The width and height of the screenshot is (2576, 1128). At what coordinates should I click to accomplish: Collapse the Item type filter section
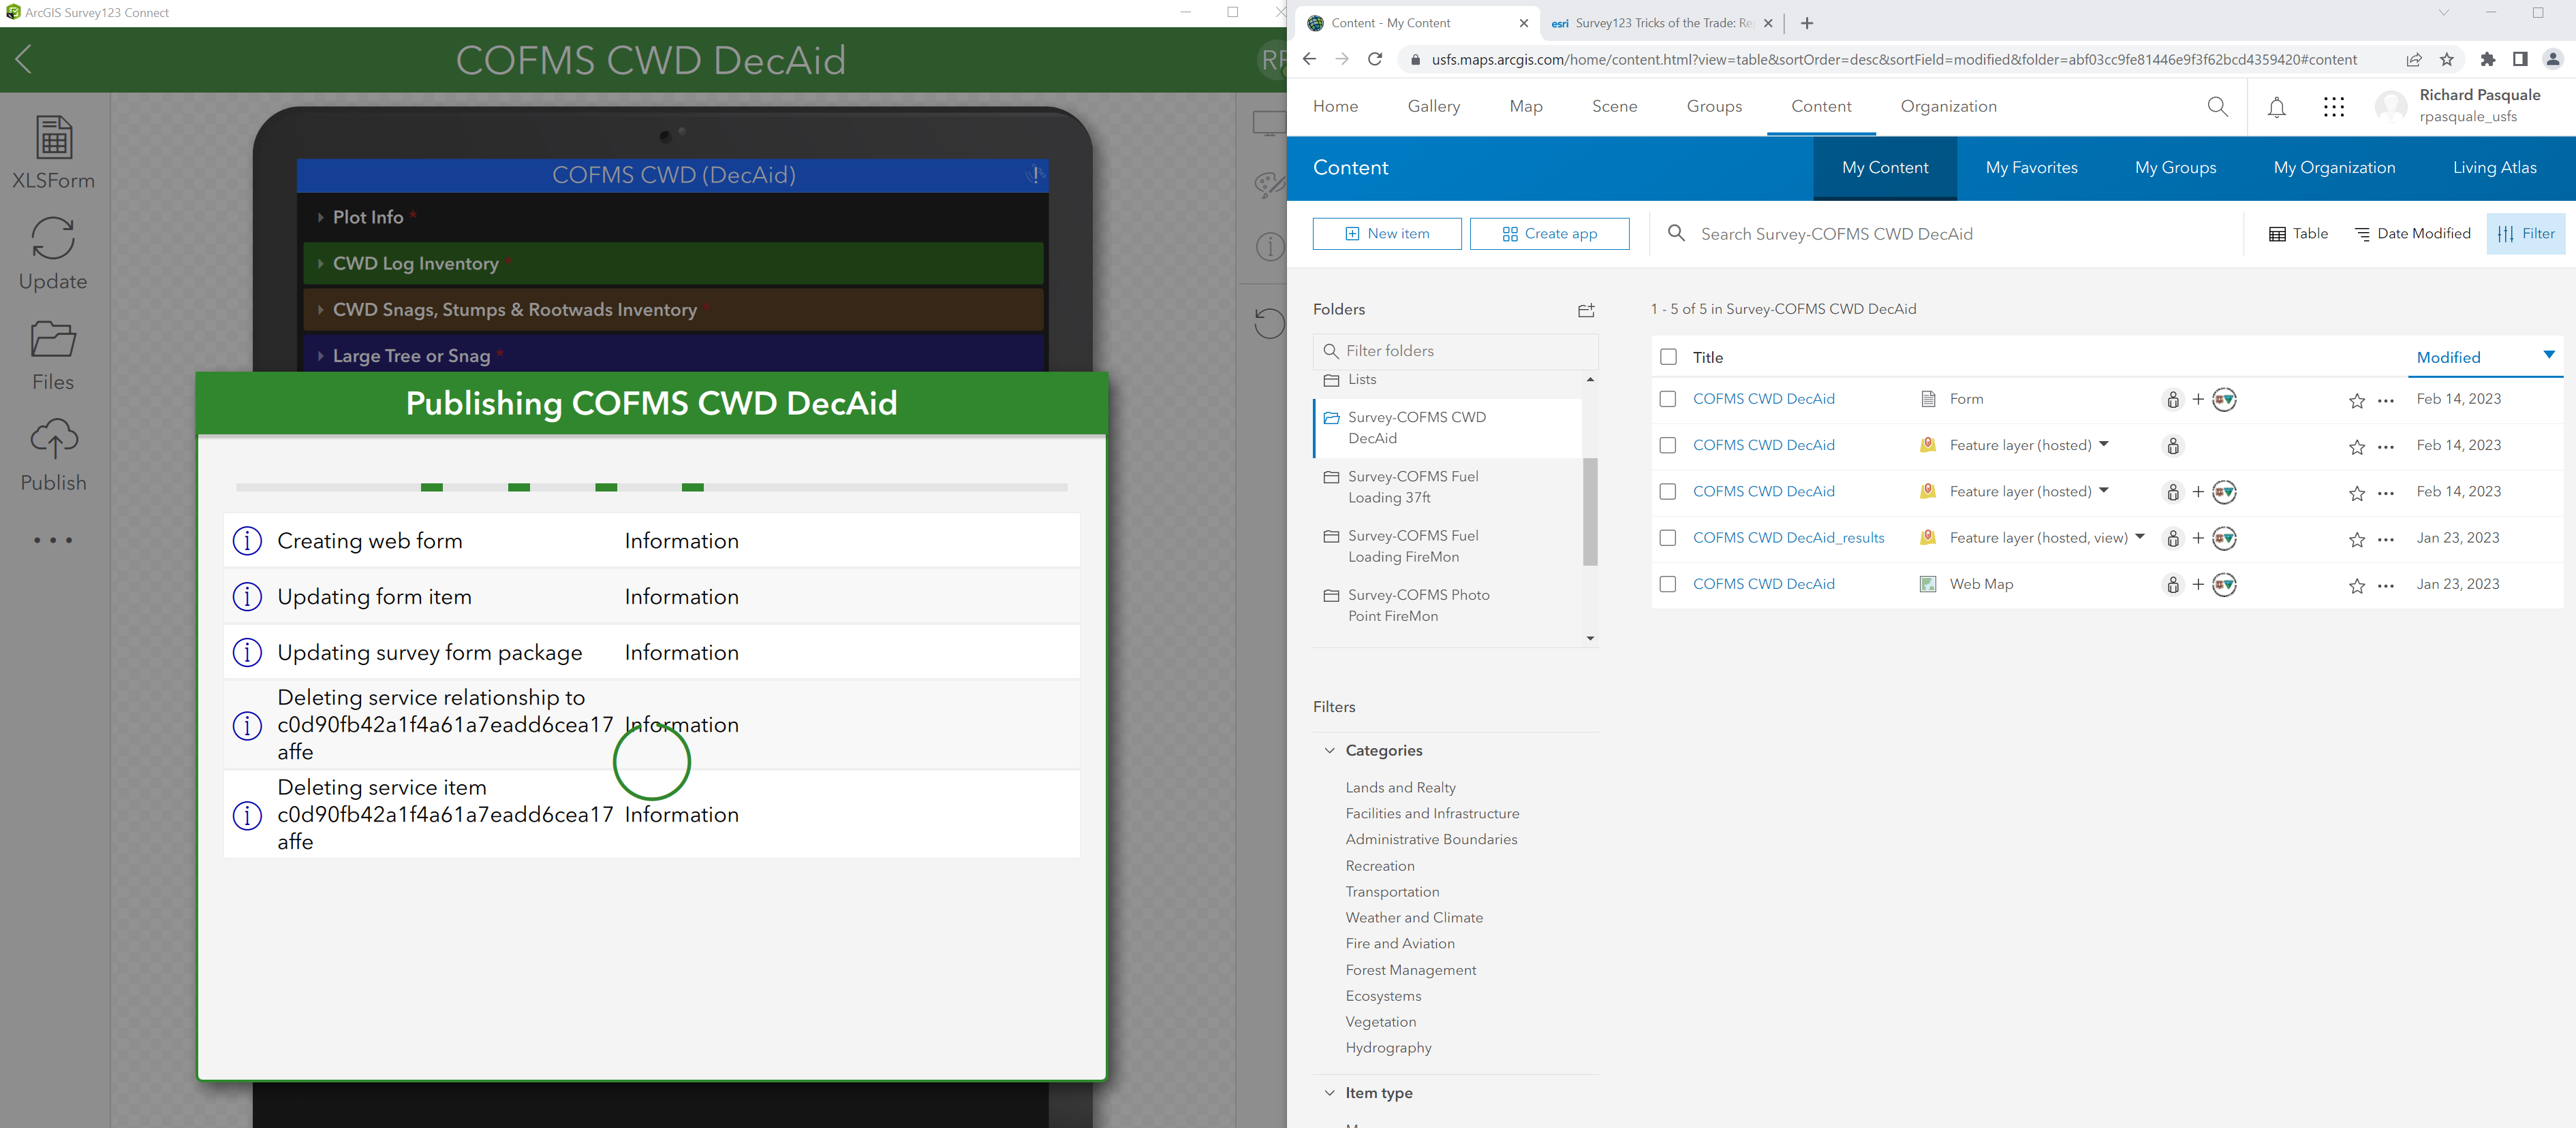click(x=1329, y=1093)
